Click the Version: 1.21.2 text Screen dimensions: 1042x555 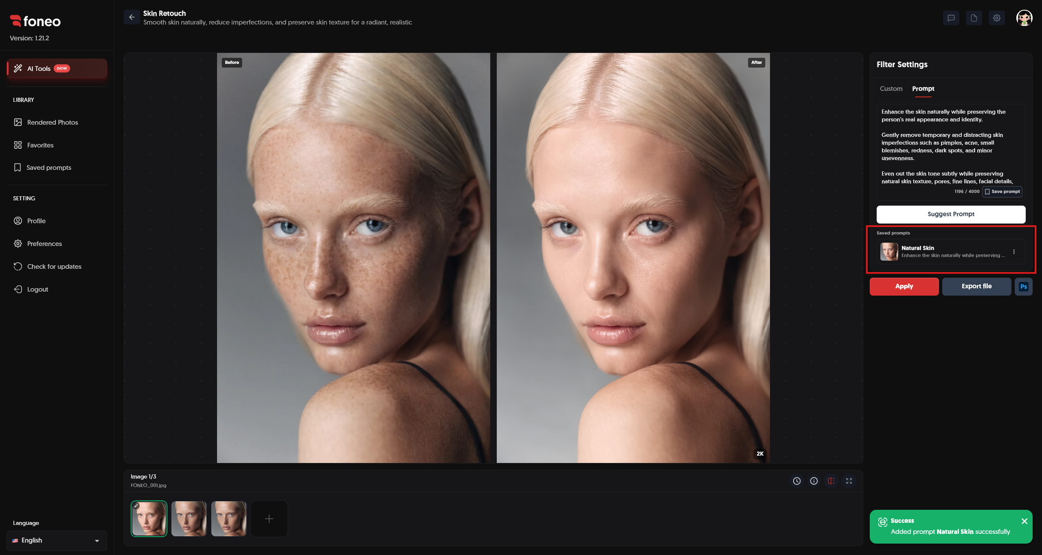(29, 38)
